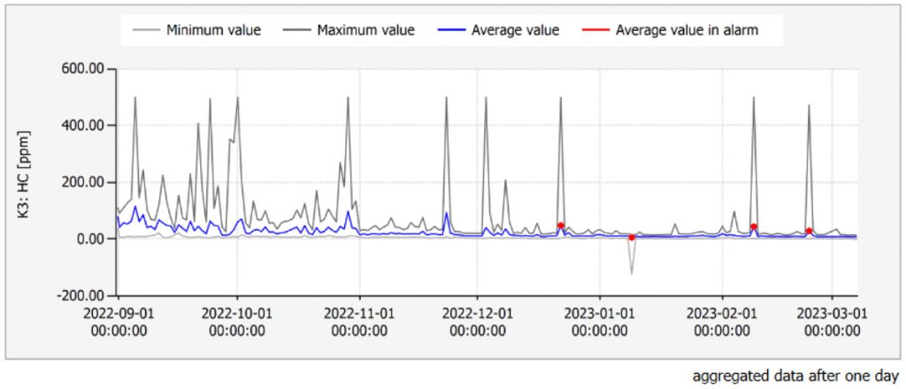Click the 2023-02-01 x-axis date label

point(723,321)
